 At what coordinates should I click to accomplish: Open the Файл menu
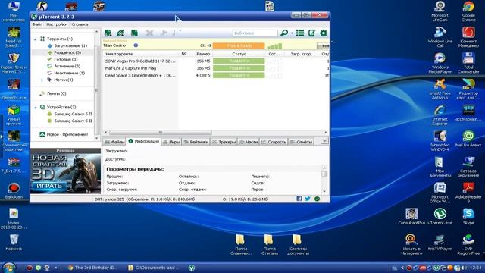tap(37, 24)
